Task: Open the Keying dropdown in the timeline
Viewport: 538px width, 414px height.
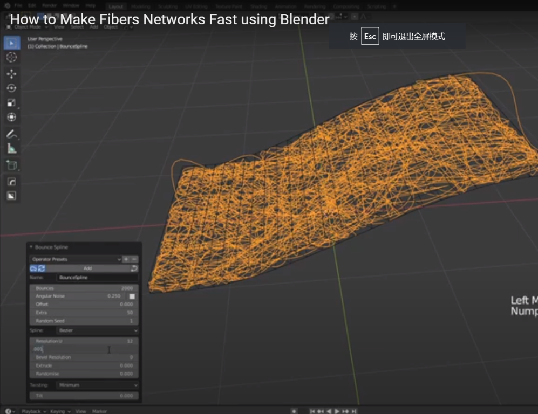Action: 60,411
